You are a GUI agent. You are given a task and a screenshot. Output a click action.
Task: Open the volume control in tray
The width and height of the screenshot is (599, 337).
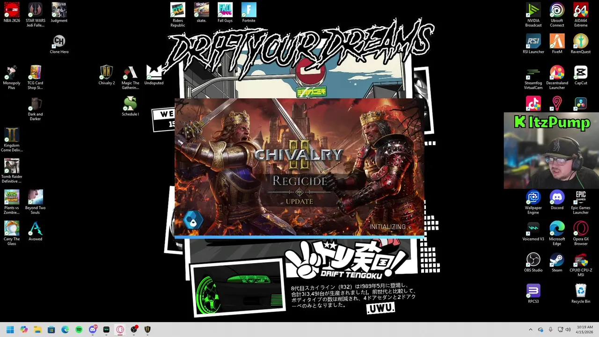[x=568, y=330]
